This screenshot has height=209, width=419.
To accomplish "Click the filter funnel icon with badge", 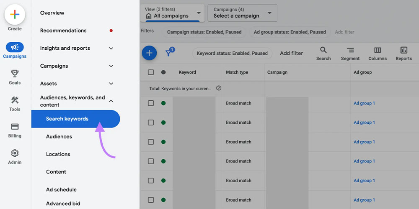I will [x=170, y=52].
